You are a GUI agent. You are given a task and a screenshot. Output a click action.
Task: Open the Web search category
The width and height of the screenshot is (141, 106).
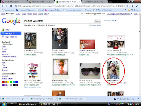pos(3,14)
